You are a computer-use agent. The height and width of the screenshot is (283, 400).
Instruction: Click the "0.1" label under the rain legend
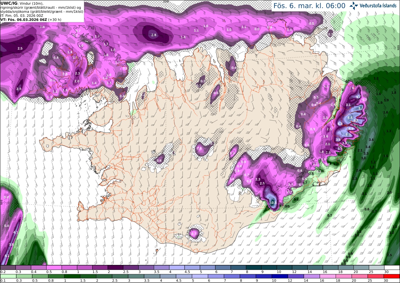3,281
